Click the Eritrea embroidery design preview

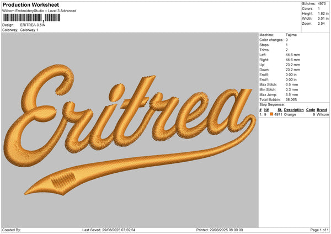(x=130, y=130)
